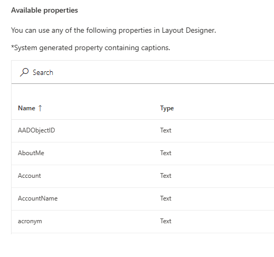
Task: Sort by the Type column header
Action: click(x=167, y=108)
